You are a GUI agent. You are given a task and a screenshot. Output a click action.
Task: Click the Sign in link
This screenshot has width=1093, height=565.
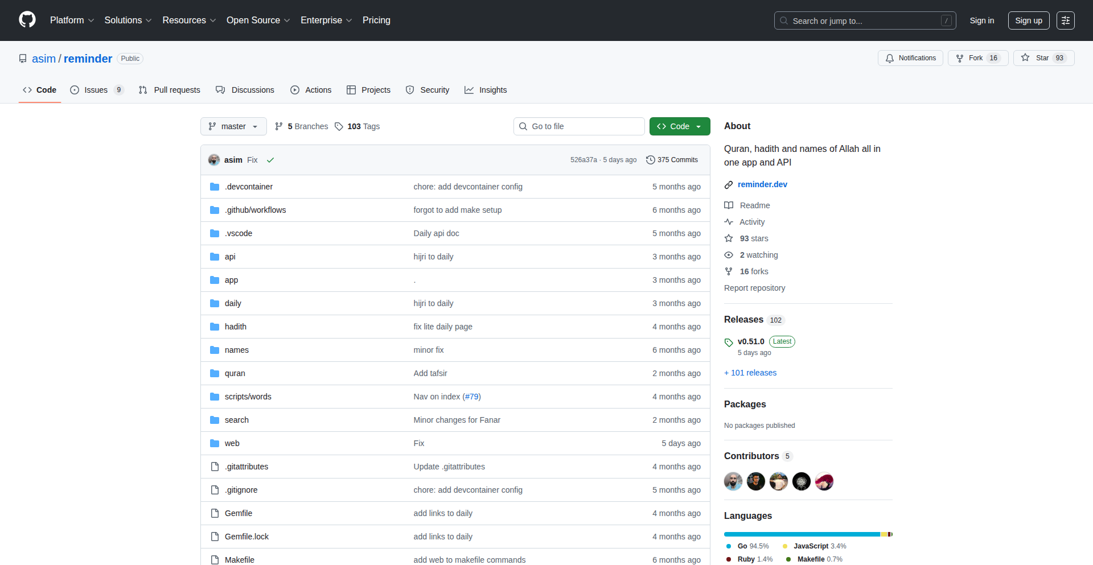click(x=982, y=20)
